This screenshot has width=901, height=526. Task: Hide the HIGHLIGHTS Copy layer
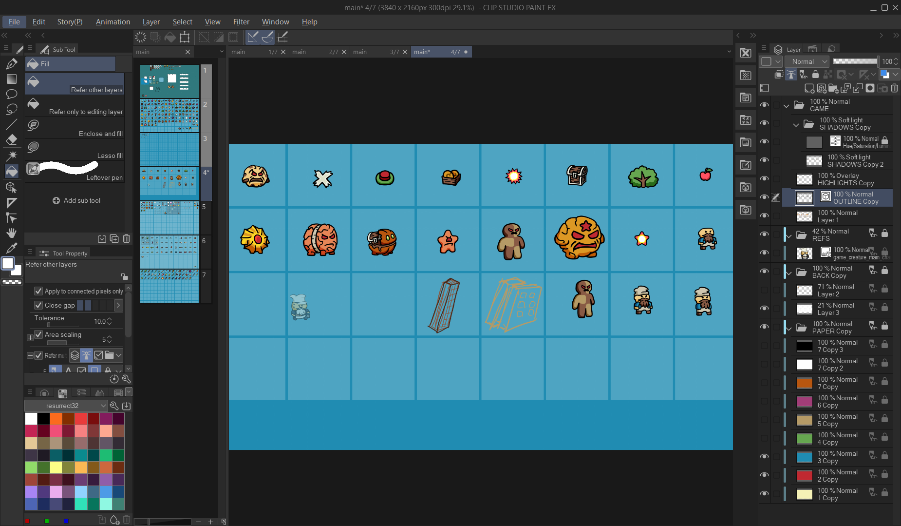click(765, 179)
